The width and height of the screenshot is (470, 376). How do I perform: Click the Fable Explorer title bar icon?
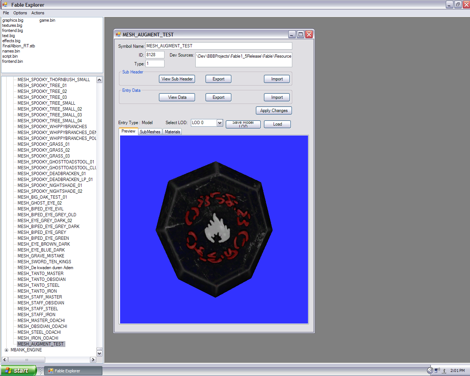[5, 5]
